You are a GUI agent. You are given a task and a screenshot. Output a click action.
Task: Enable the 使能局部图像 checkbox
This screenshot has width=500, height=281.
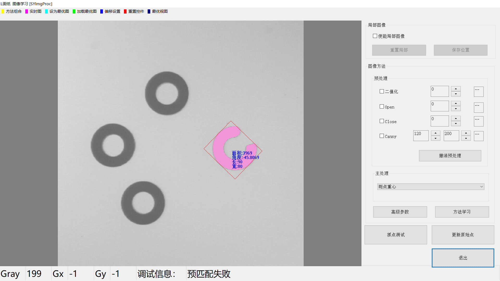pyautogui.click(x=375, y=36)
